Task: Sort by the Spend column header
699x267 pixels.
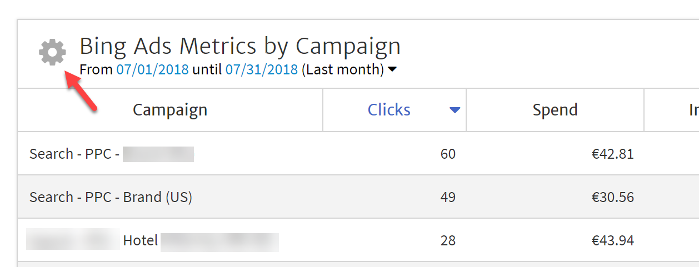Action: (555, 110)
